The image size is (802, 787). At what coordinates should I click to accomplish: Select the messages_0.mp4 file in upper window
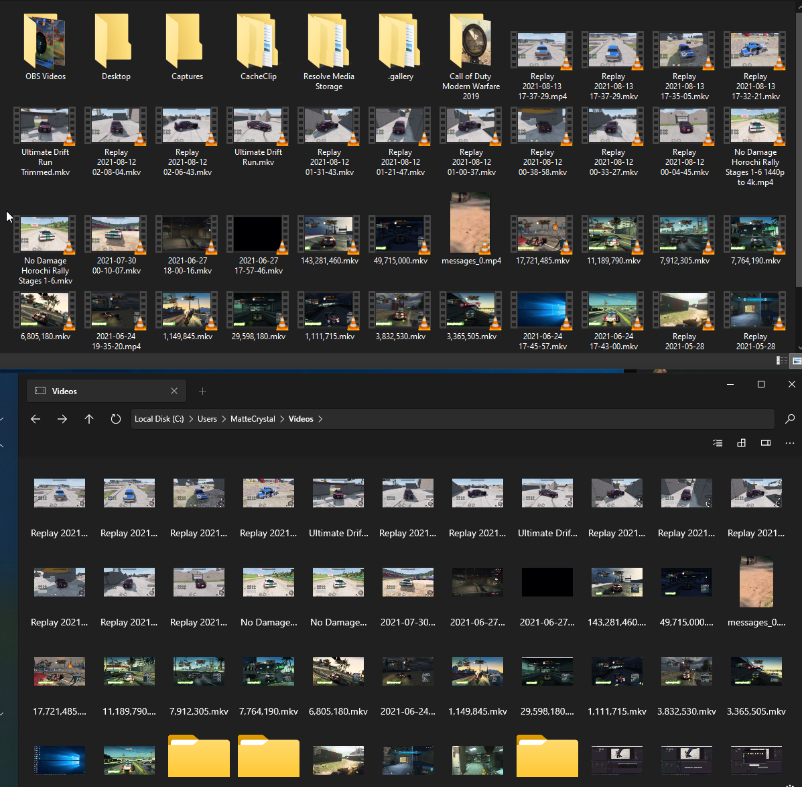click(471, 229)
